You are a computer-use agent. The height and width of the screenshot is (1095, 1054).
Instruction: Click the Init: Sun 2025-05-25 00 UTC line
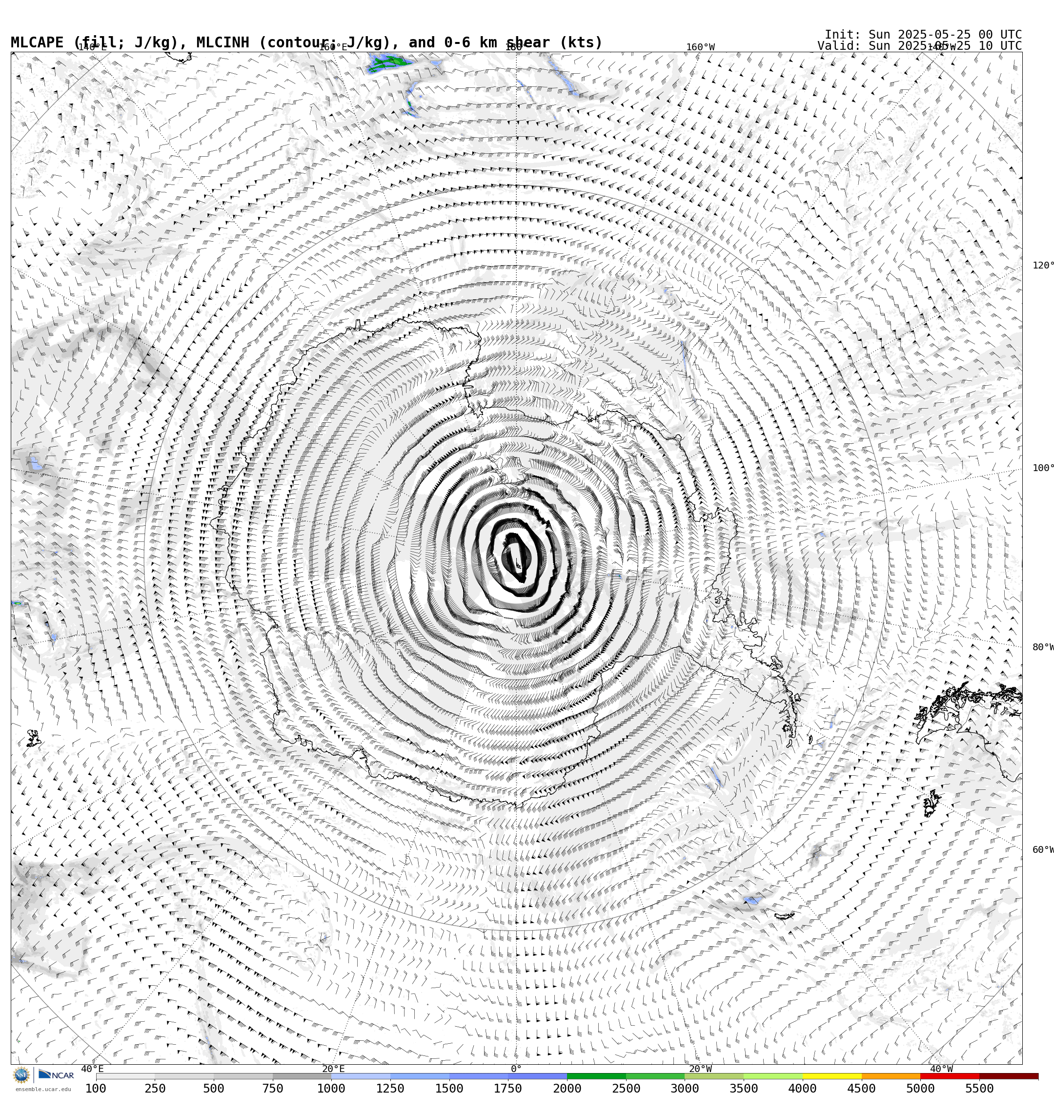pos(923,35)
